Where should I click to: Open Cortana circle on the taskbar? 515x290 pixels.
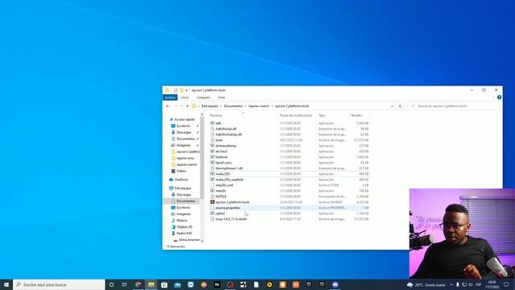coord(111,284)
